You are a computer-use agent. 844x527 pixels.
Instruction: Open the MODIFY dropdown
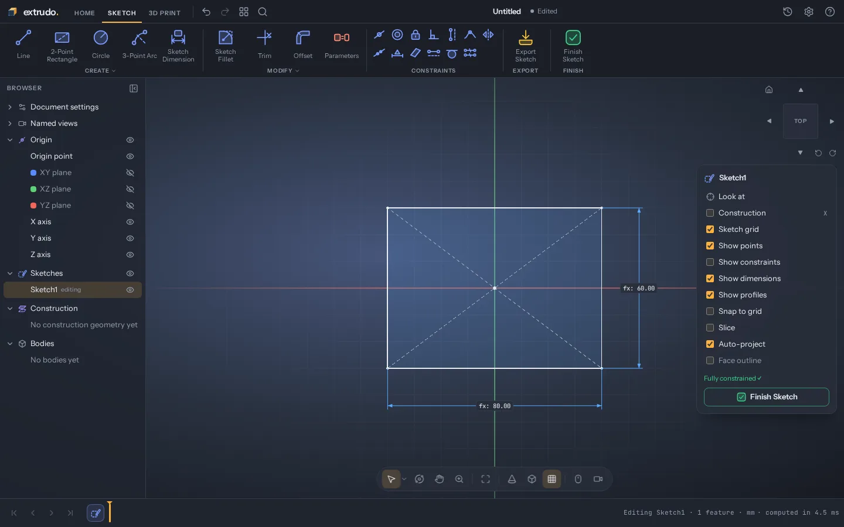[x=283, y=71]
